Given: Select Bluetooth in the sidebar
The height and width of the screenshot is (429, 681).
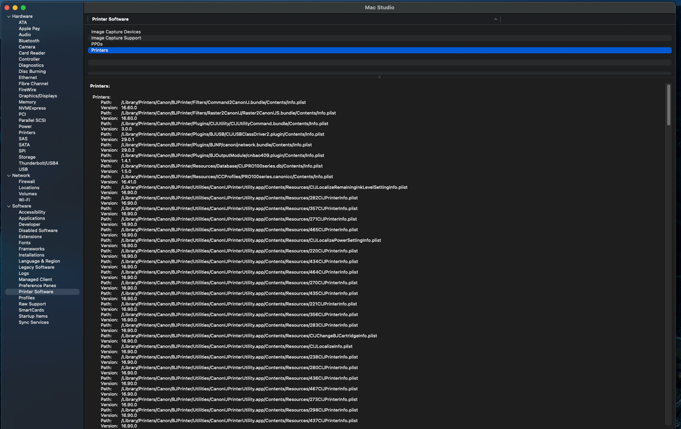Looking at the screenshot, I should (x=29, y=41).
